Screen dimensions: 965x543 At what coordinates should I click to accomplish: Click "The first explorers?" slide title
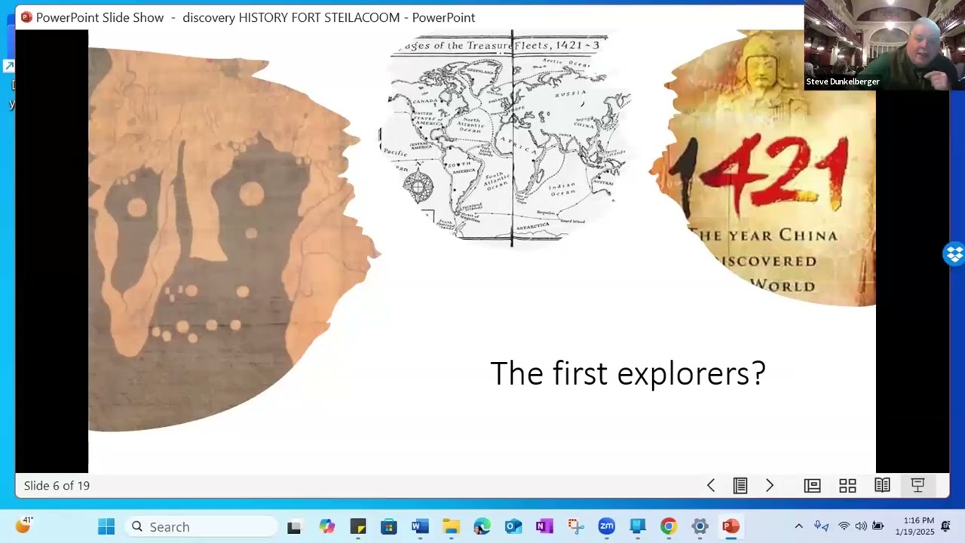click(628, 373)
